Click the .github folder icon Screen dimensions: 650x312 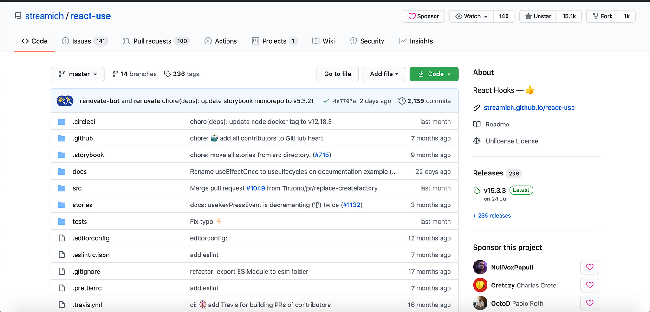coord(62,138)
